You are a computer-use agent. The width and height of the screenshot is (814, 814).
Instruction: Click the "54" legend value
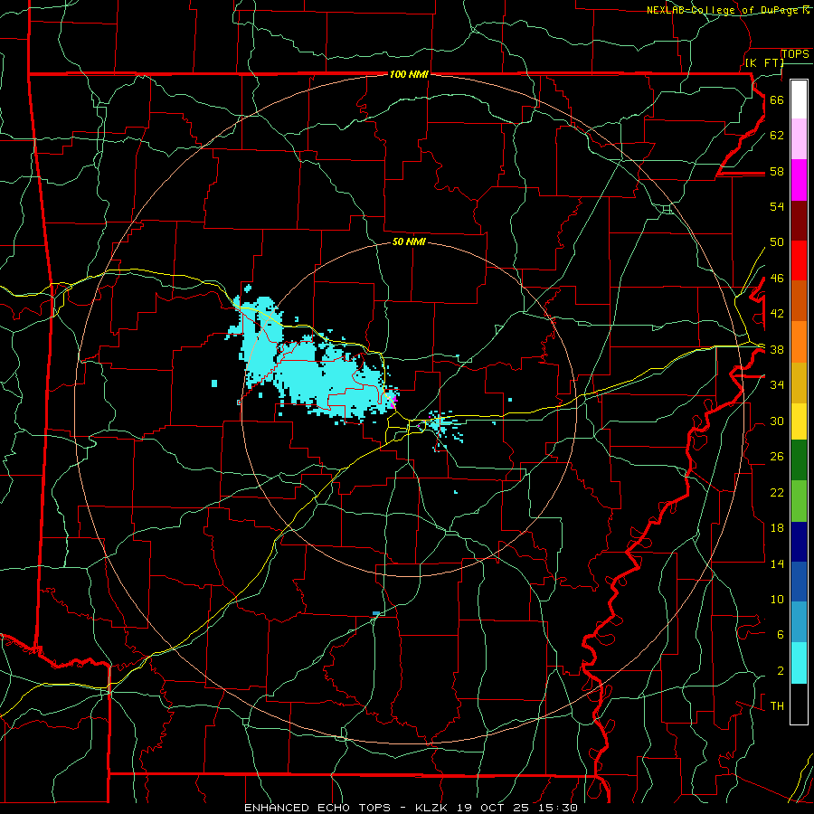pos(777,206)
